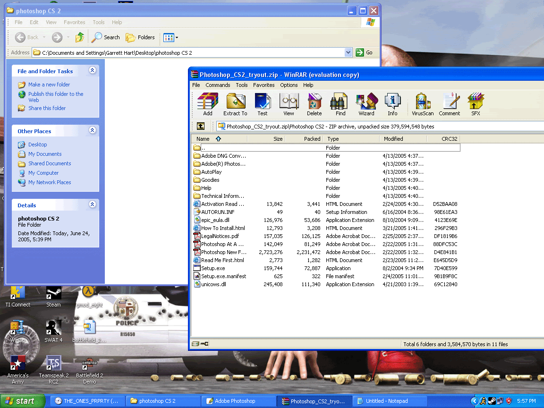This screenshot has height=408, width=544.
Task: Open the Find tool in WinRAR
Action: coord(340,104)
